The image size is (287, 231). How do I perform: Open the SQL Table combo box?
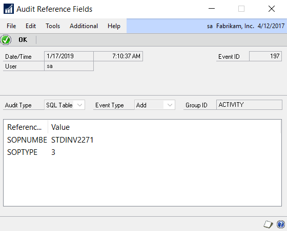pos(65,105)
